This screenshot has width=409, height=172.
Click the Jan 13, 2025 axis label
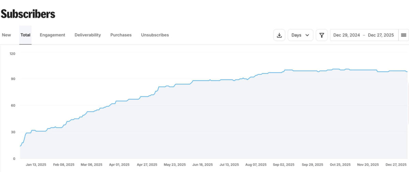(36, 165)
